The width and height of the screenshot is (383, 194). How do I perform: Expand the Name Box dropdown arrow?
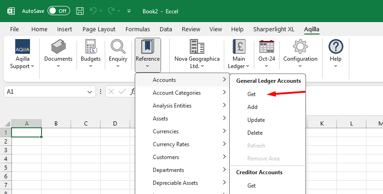click(90, 92)
